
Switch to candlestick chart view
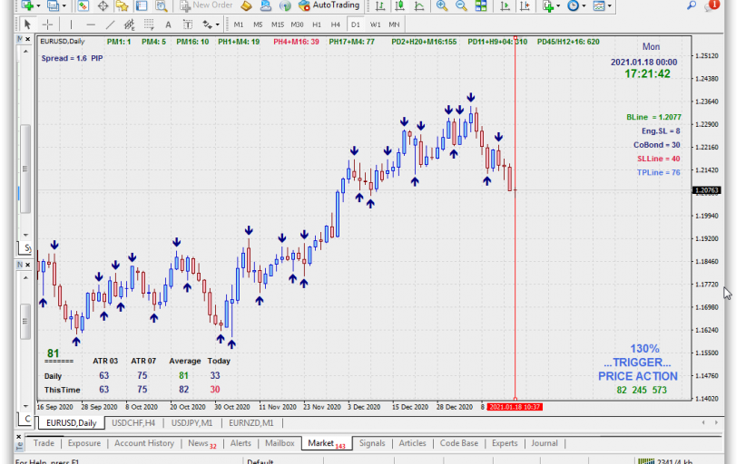(x=399, y=5)
